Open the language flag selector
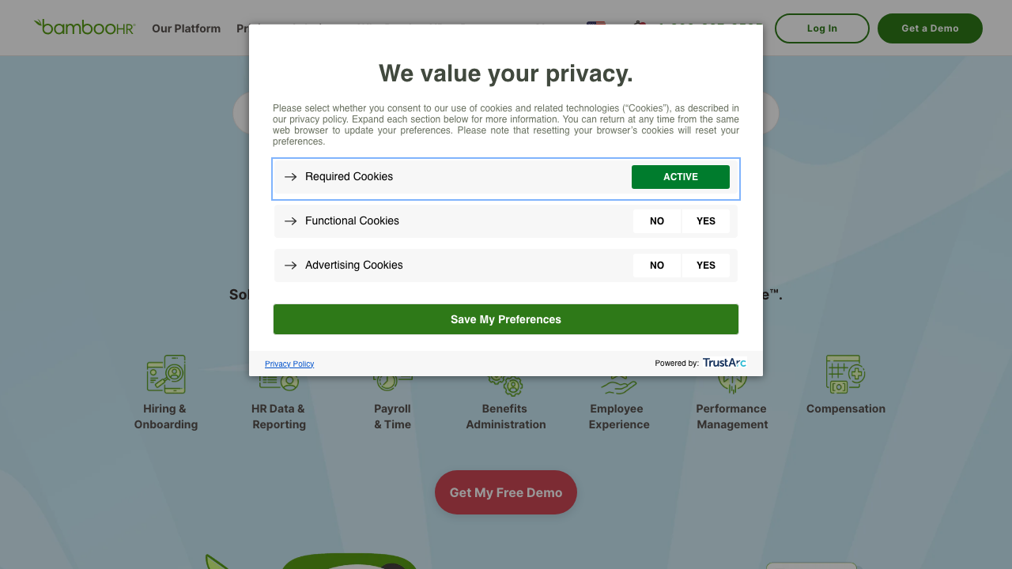 tap(596, 24)
